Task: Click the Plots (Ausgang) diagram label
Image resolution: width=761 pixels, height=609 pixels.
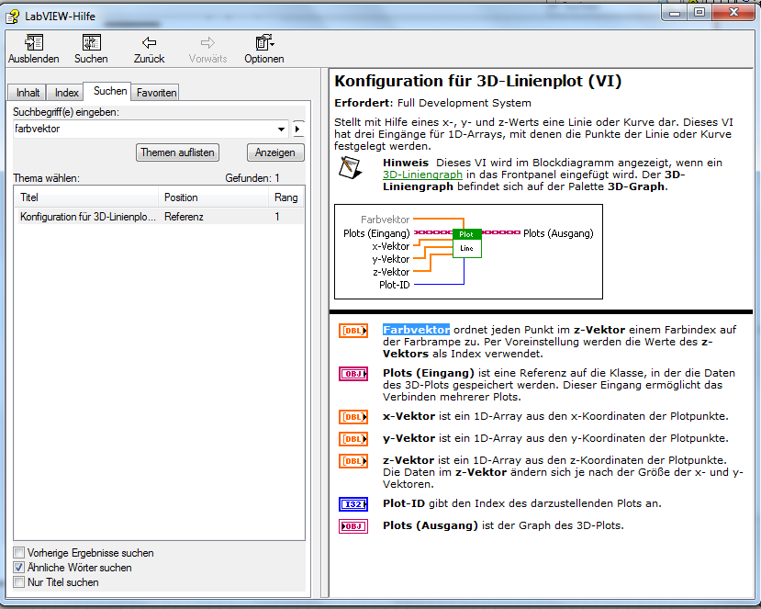Action: pyautogui.click(x=558, y=233)
